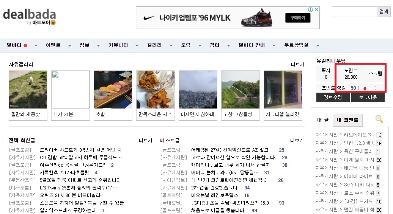Click the search input field at top

(x=354, y=12)
